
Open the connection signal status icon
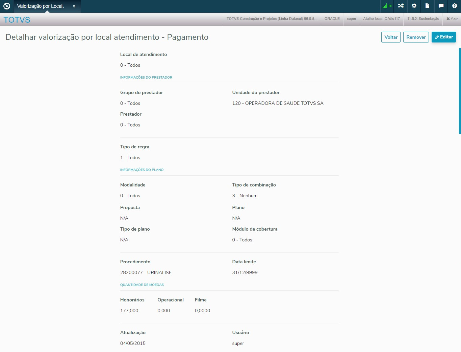(387, 6)
